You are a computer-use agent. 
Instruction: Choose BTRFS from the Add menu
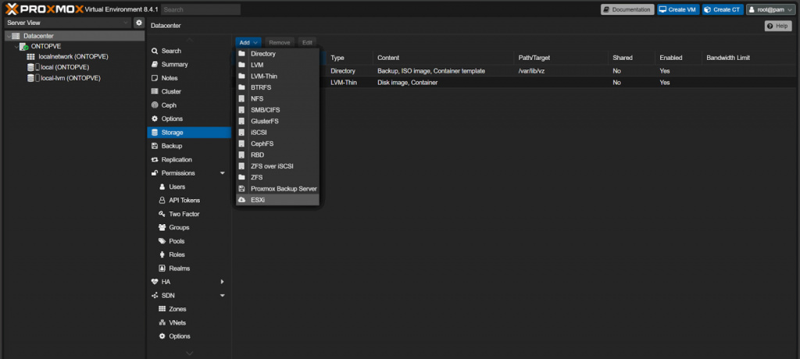(277, 87)
